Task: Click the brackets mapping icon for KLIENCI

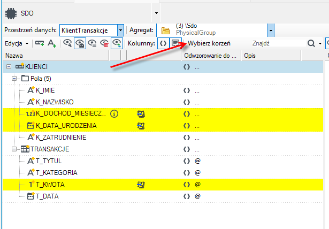Action: coord(187,67)
